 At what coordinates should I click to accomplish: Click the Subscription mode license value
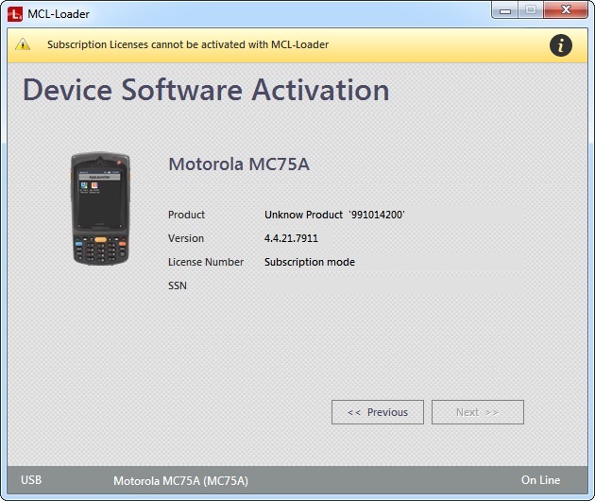(310, 262)
